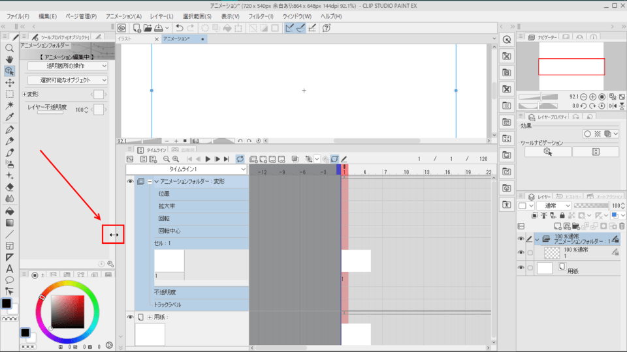This screenshot has width=627, height=352.
Task: Go to the next frame in timeline
Action: (x=217, y=159)
